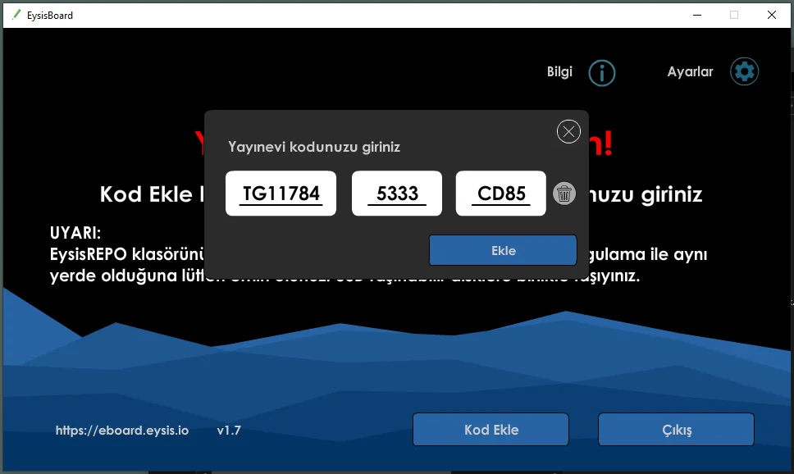Close the EysisBoard window

tap(771, 16)
